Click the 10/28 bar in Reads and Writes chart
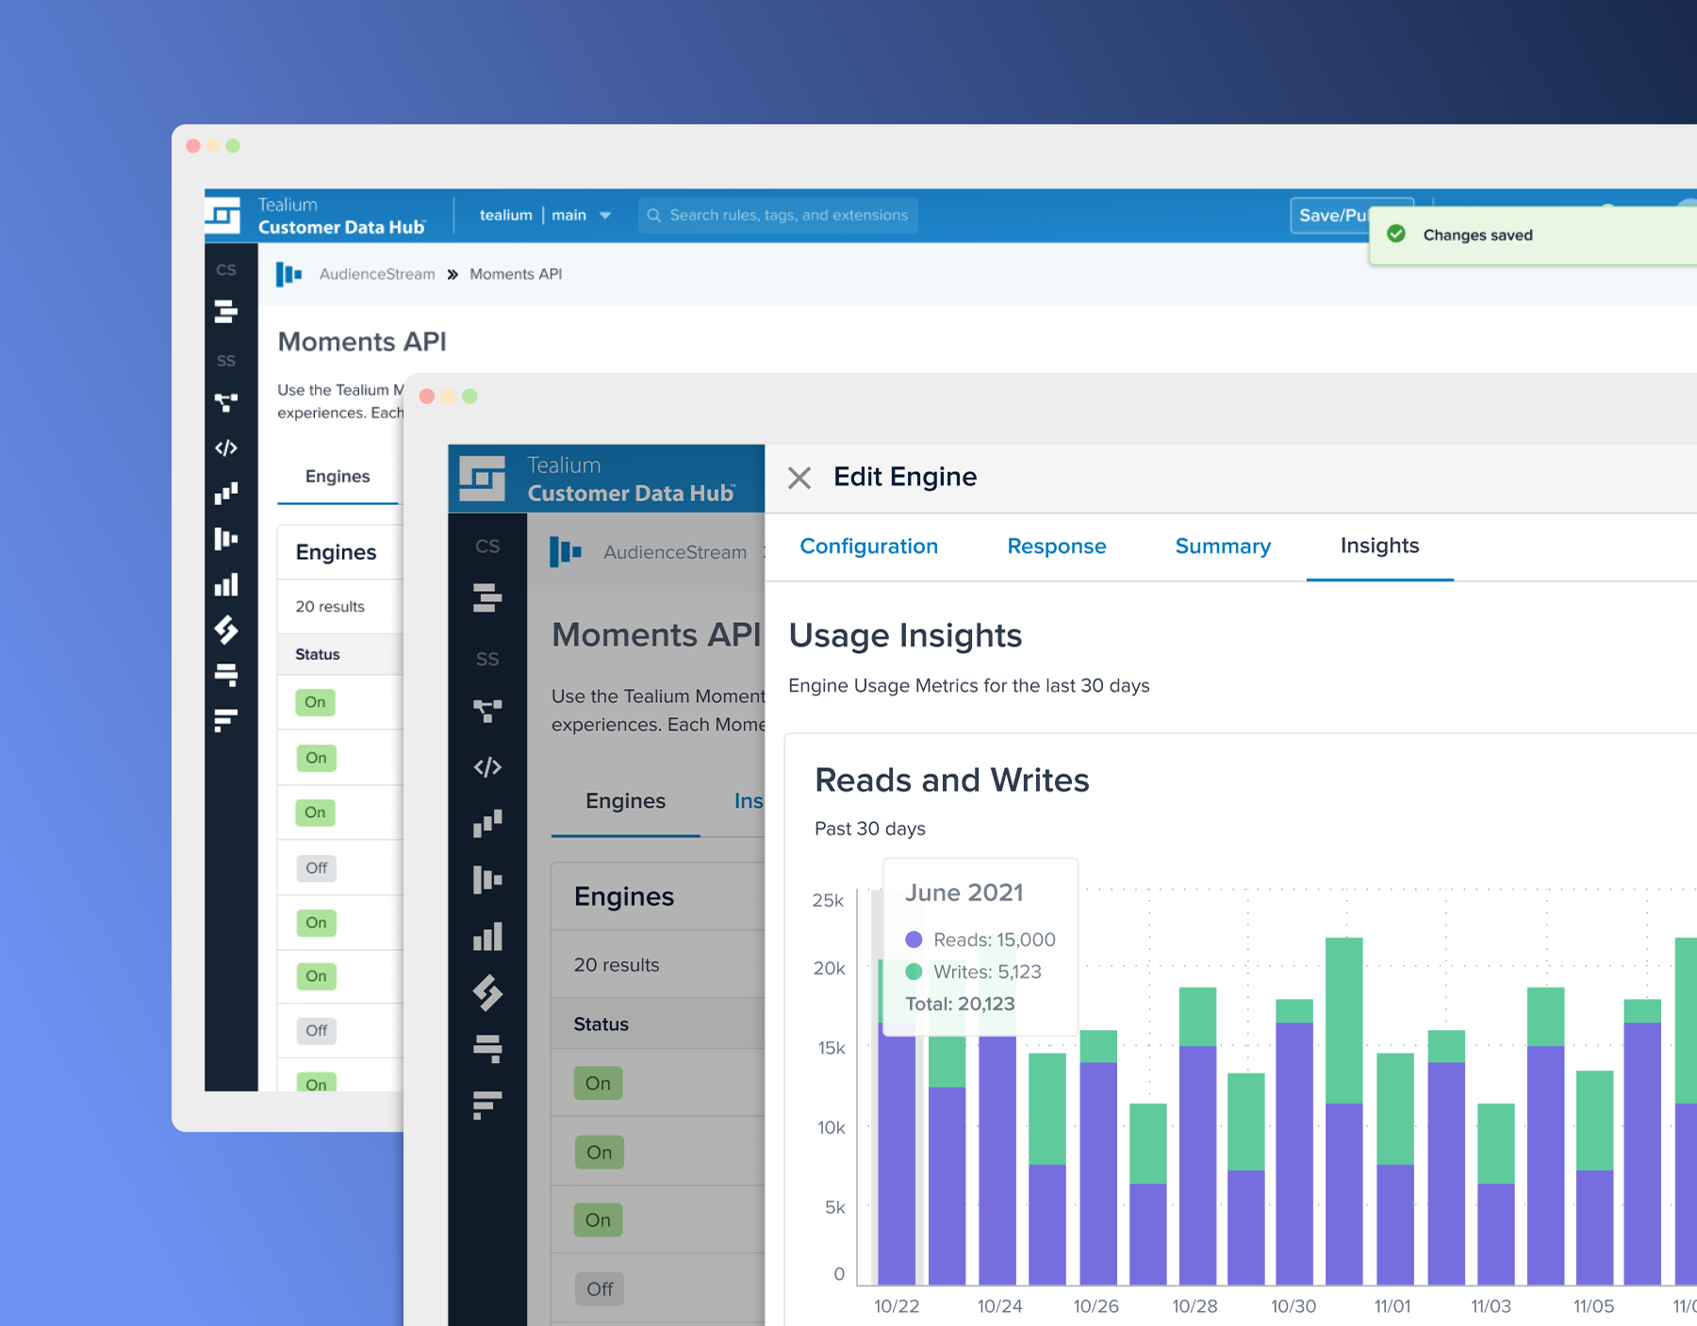Image resolution: width=1697 pixels, height=1326 pixels. coord(1197,1136)
